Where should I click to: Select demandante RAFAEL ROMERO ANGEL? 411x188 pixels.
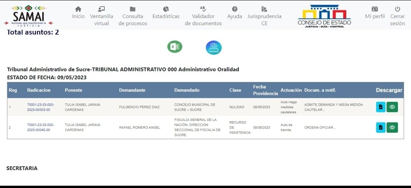click(139, 128)
